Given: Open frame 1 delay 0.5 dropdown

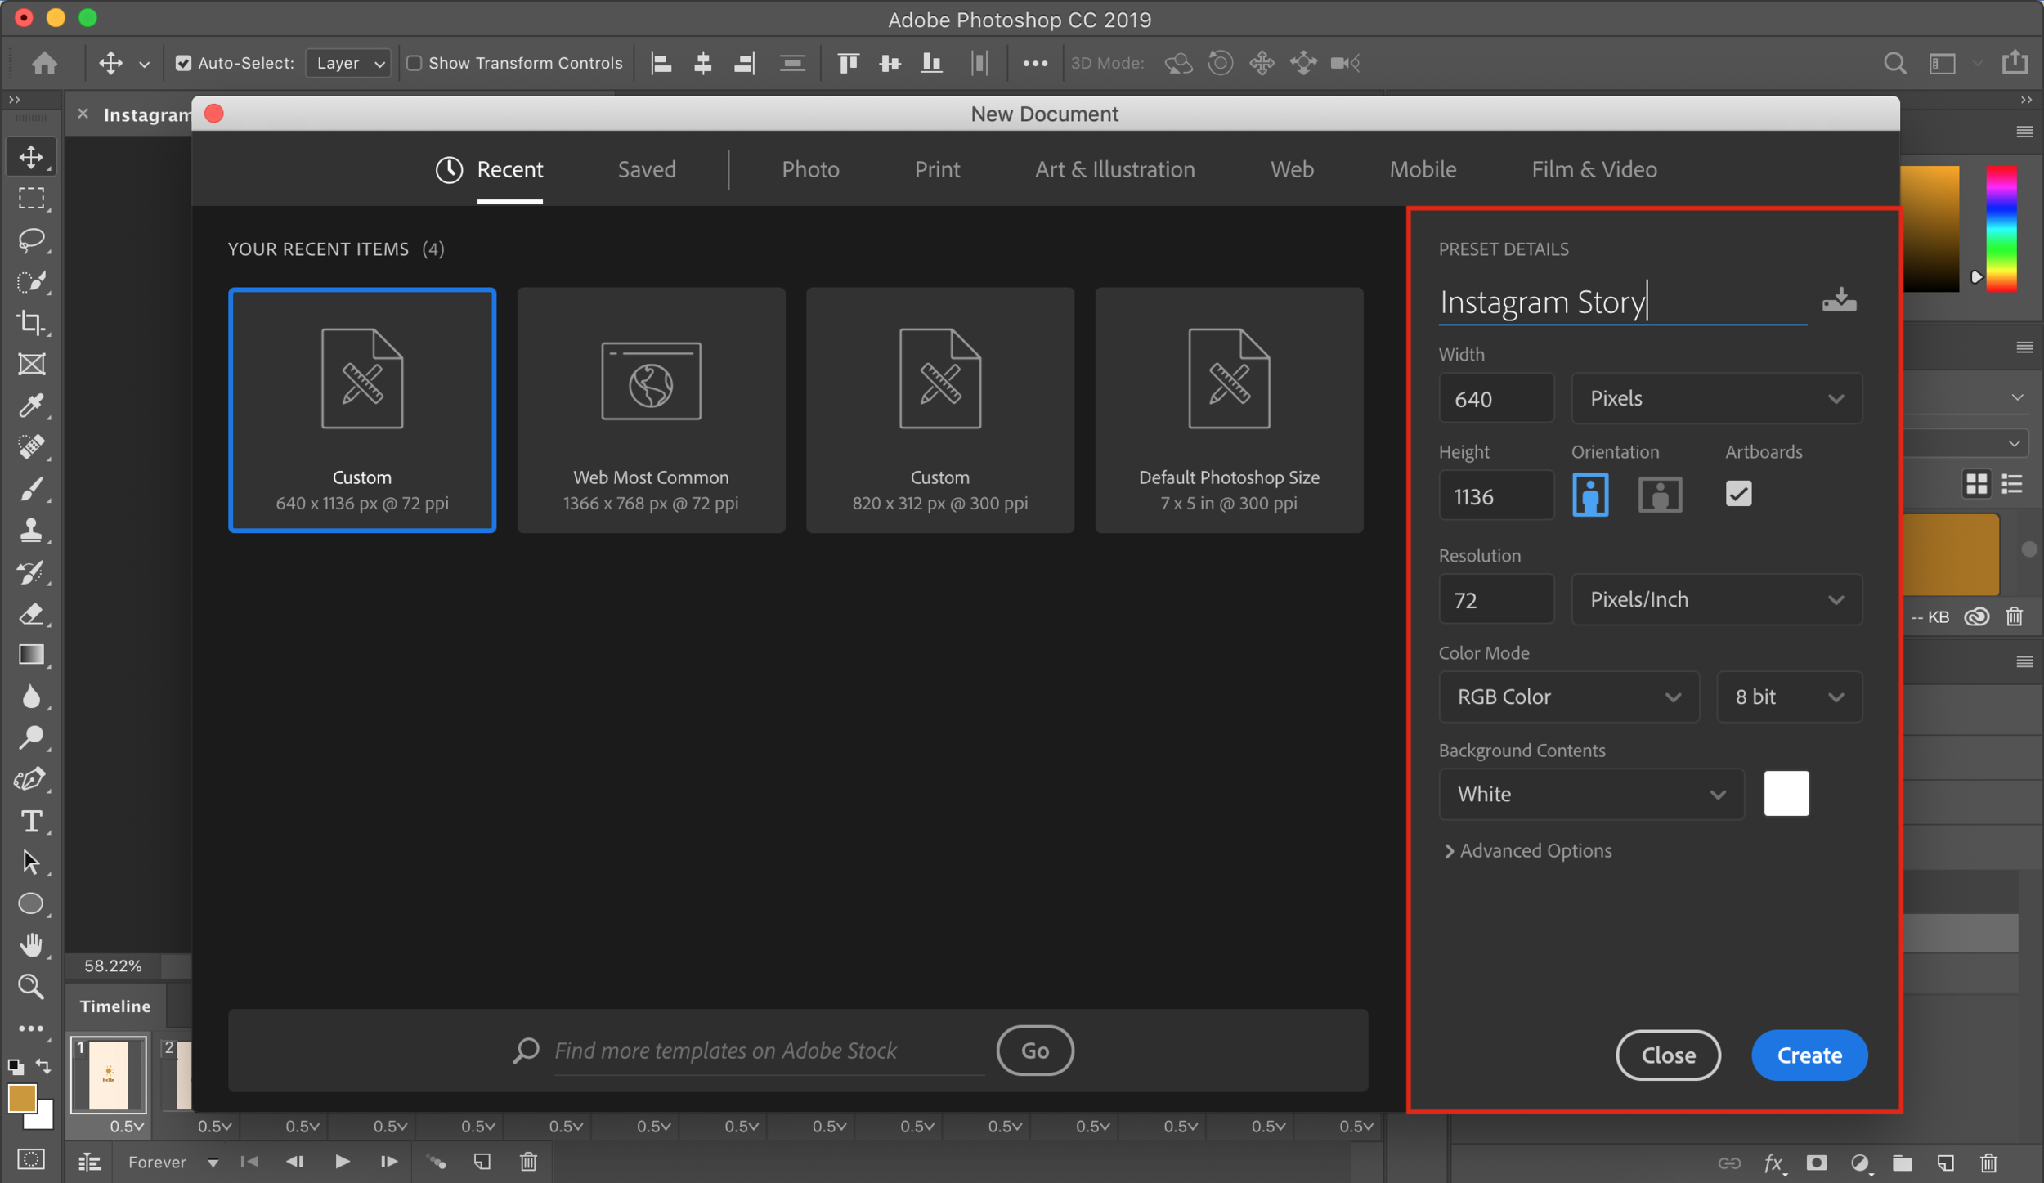Looking at the screenshot, I should (128, 1127).
